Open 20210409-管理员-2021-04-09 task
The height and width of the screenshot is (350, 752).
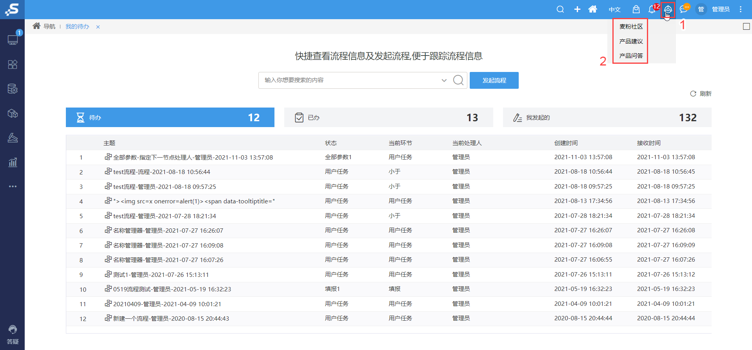click(167, 304)
